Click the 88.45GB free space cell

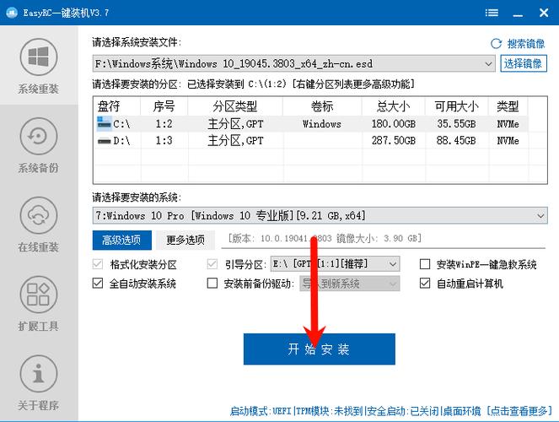[x=456, y=141]
